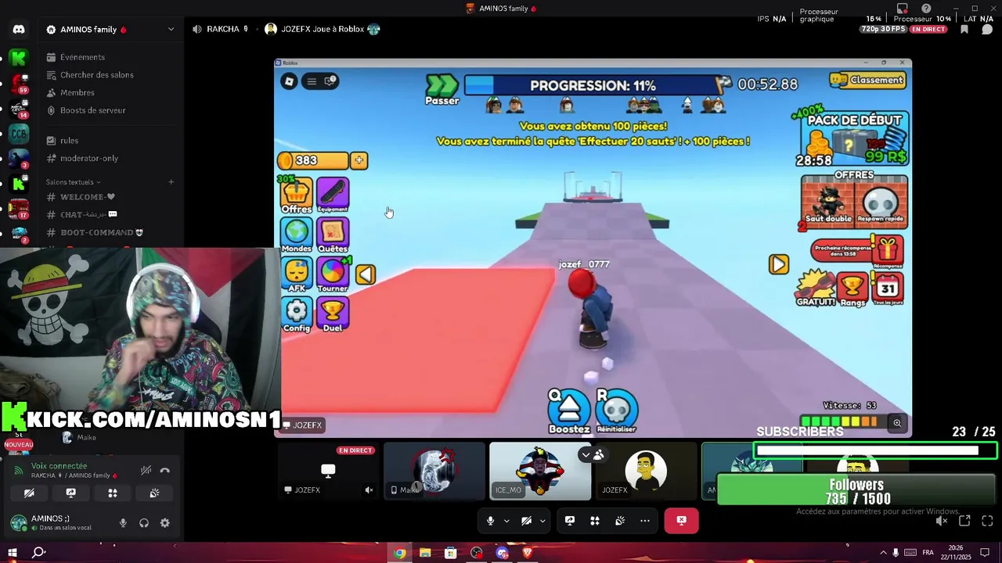Toggle stream volume mute at bottom right
1002x563 pixels.
tap(942, 521)
